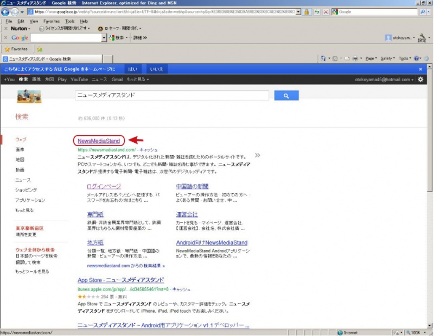
Task: Click the page scrollbar down arrow
Action: point(430,326)
